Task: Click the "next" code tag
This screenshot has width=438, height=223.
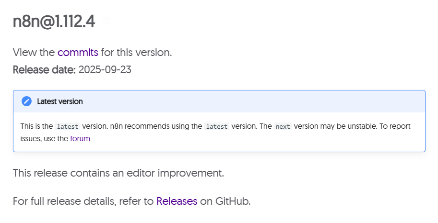Action: click(283, 127)
